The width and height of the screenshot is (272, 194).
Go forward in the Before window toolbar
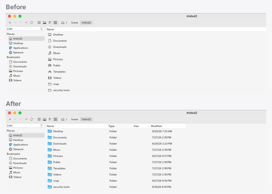click(21, 23)
